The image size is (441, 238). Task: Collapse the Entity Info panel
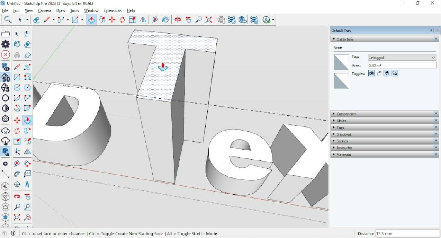(x=334, y=39)
